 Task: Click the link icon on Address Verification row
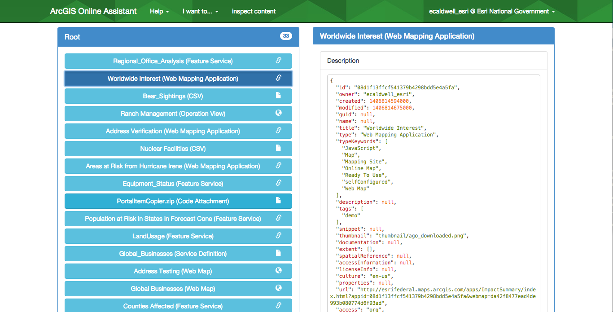point(278,131)
